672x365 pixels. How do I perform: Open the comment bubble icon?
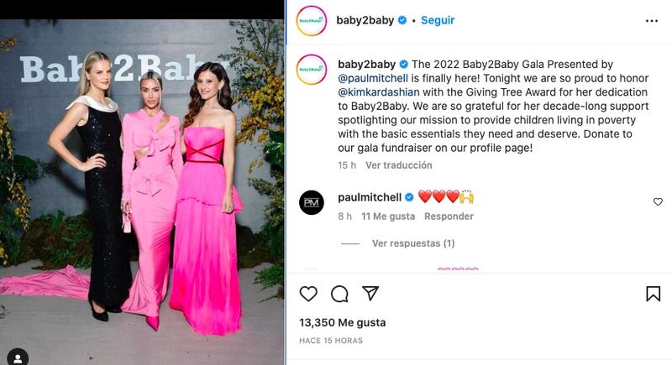pos(339,294)
